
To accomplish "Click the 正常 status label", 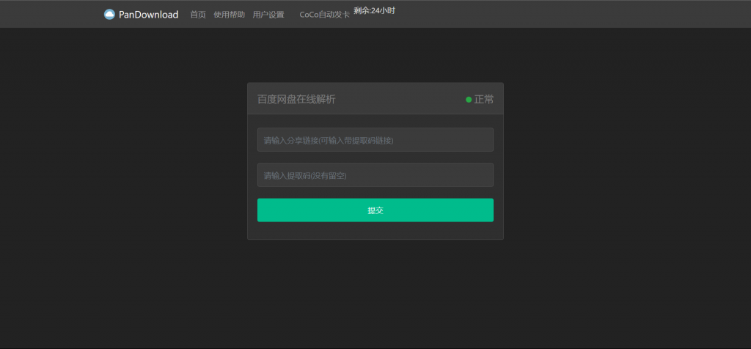I will click(x=484, y=100).
